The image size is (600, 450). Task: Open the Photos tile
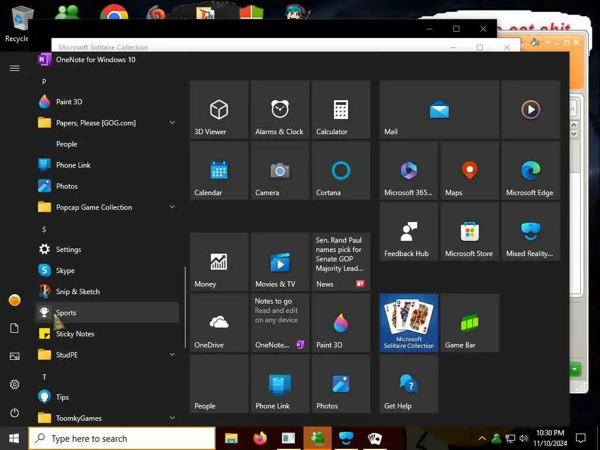340,383
